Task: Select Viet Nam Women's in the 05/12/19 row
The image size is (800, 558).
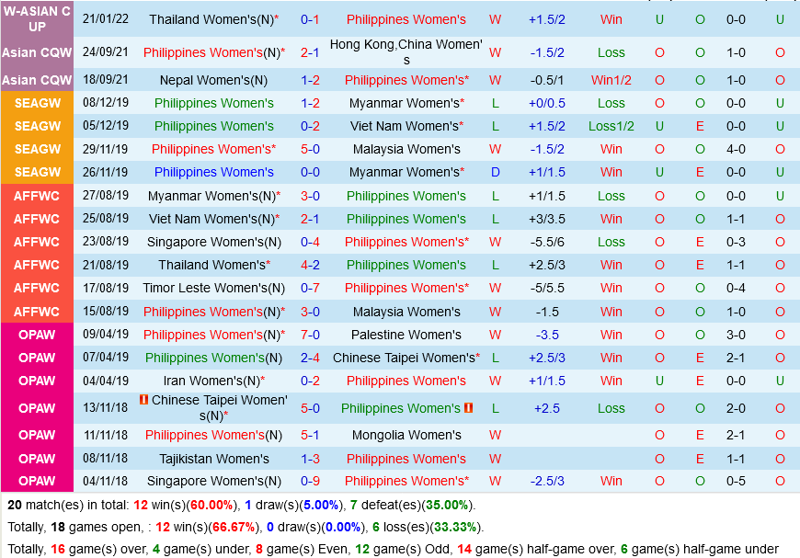Action: coord(406,126)
